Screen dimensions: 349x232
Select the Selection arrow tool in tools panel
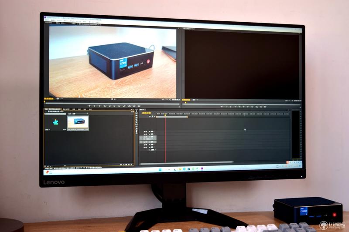point(137,111)
